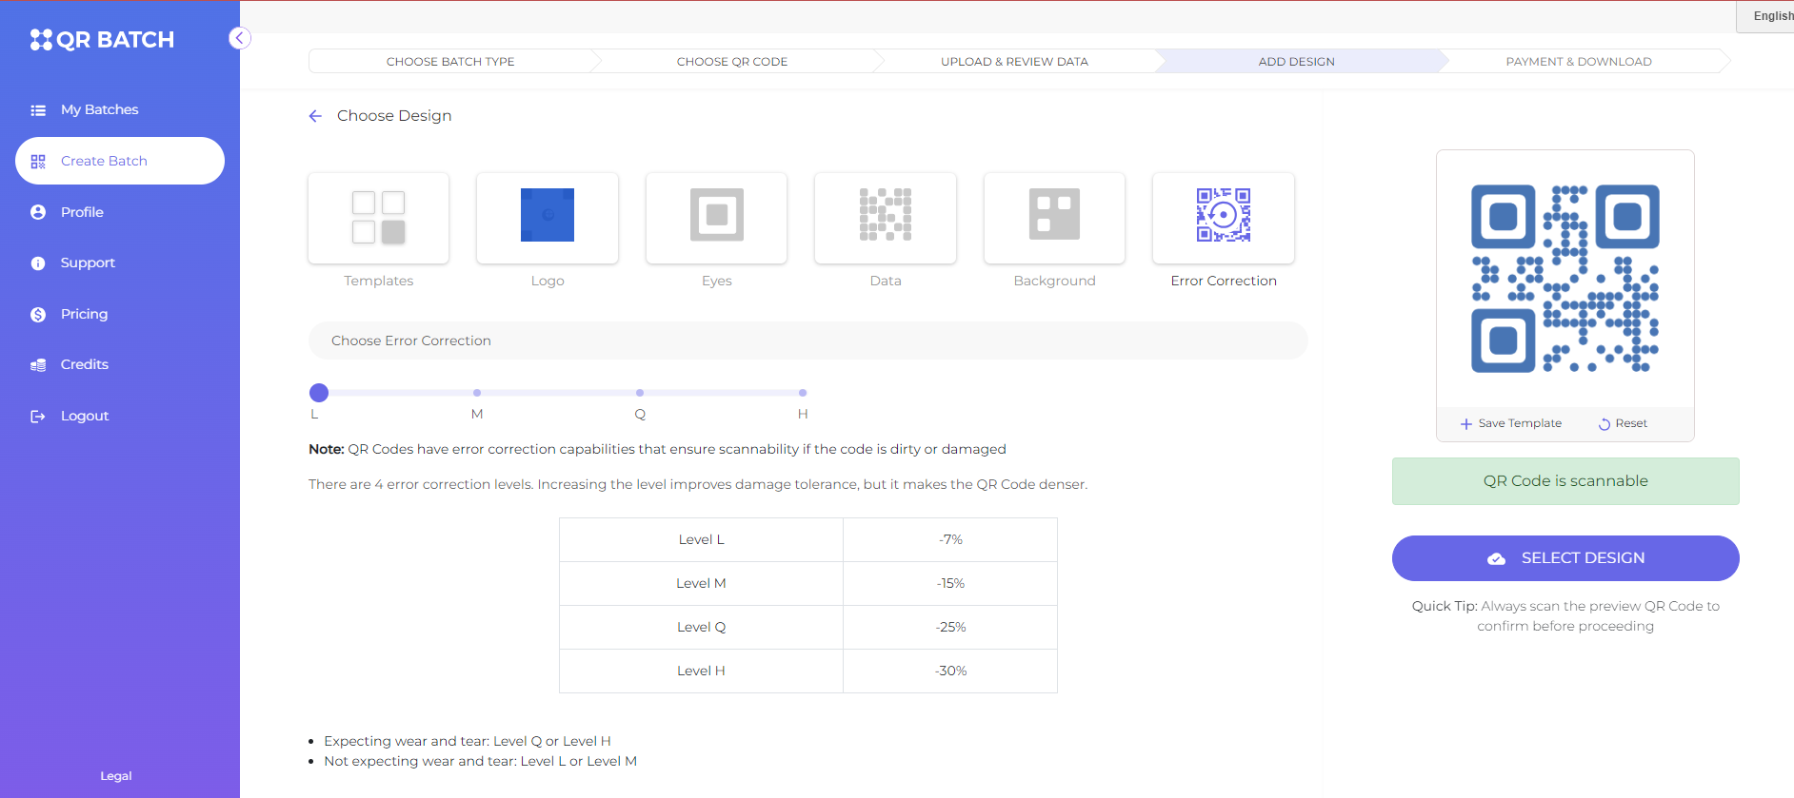
Task: Click the back arrow next to Choose Design
Action: click(x=315, y=116)
